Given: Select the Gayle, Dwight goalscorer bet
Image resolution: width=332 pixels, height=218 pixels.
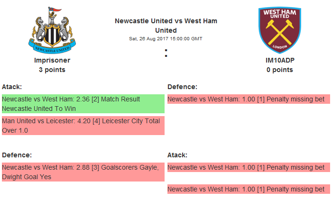Looking at the screenshot, I should (x=83, y=172).
